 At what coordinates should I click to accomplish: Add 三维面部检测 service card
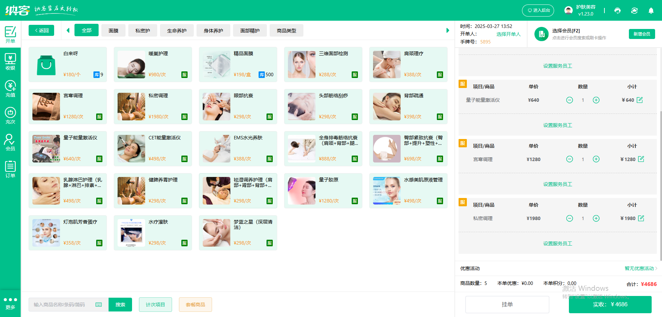[323, 65]
